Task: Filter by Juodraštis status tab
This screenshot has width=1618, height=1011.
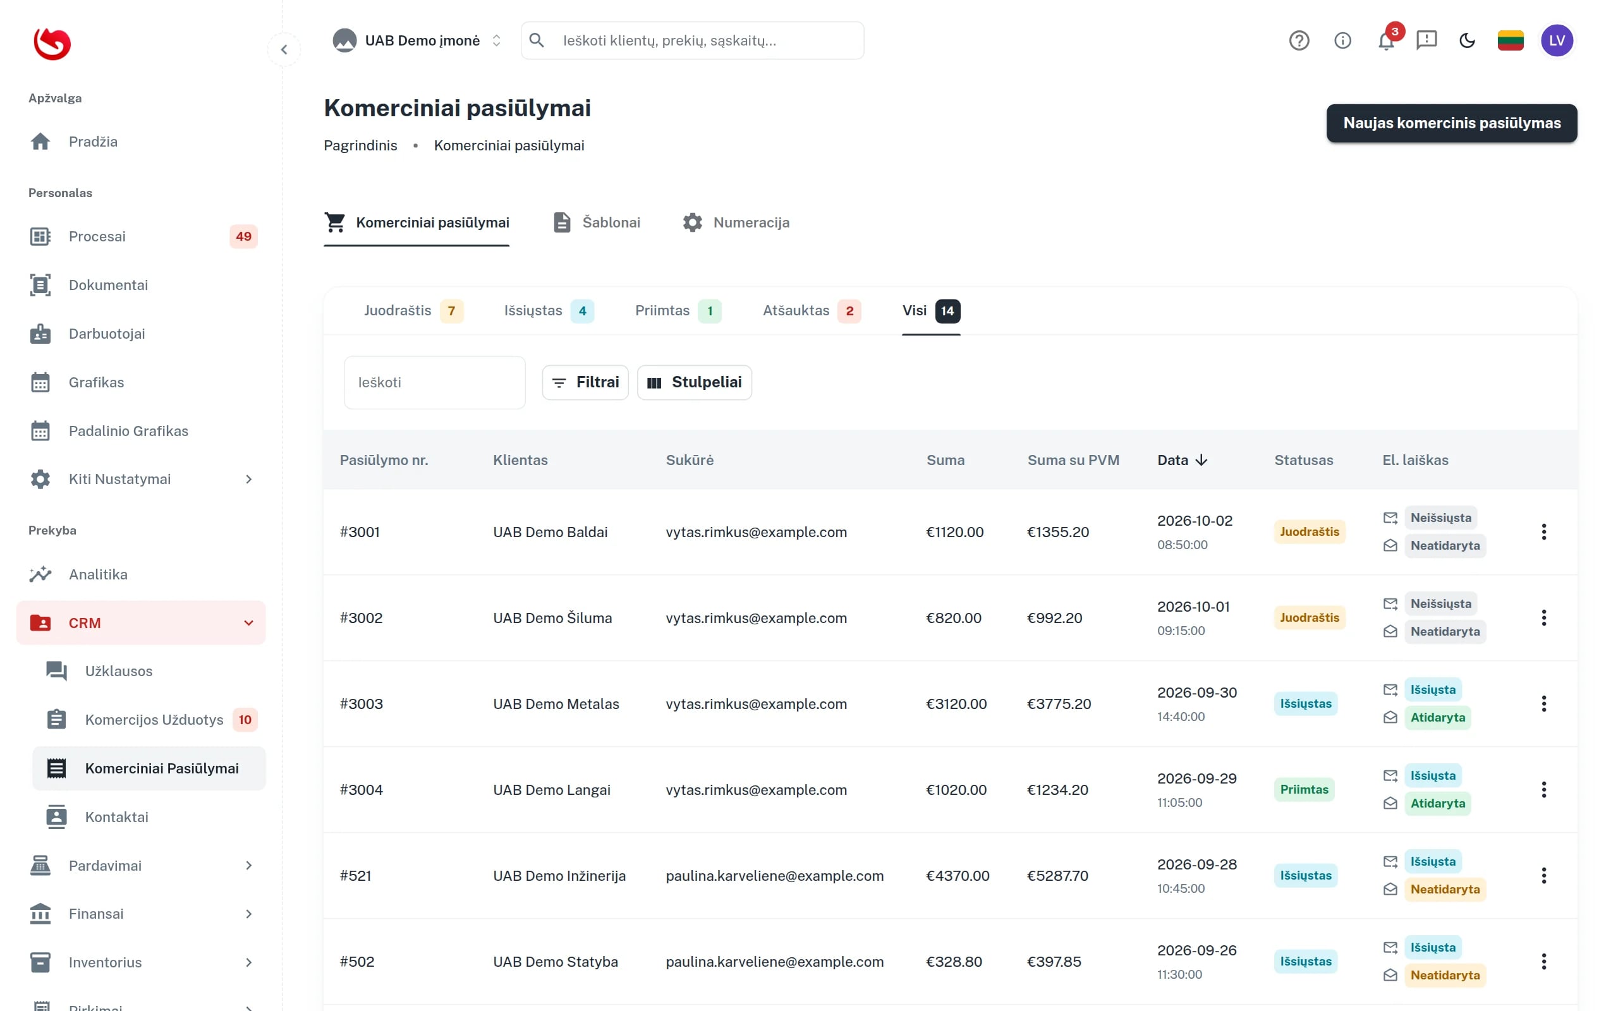Action: [x=413, y=311]
